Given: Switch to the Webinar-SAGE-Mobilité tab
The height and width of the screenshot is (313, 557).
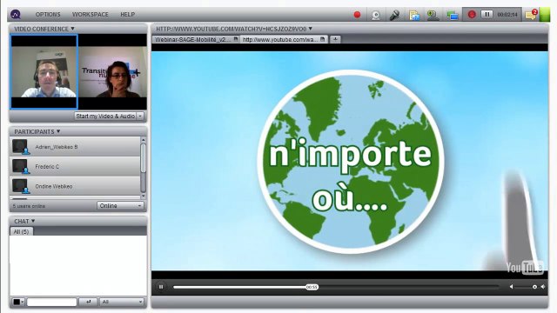Looking at the screenshot, I should tap(193, 39).
